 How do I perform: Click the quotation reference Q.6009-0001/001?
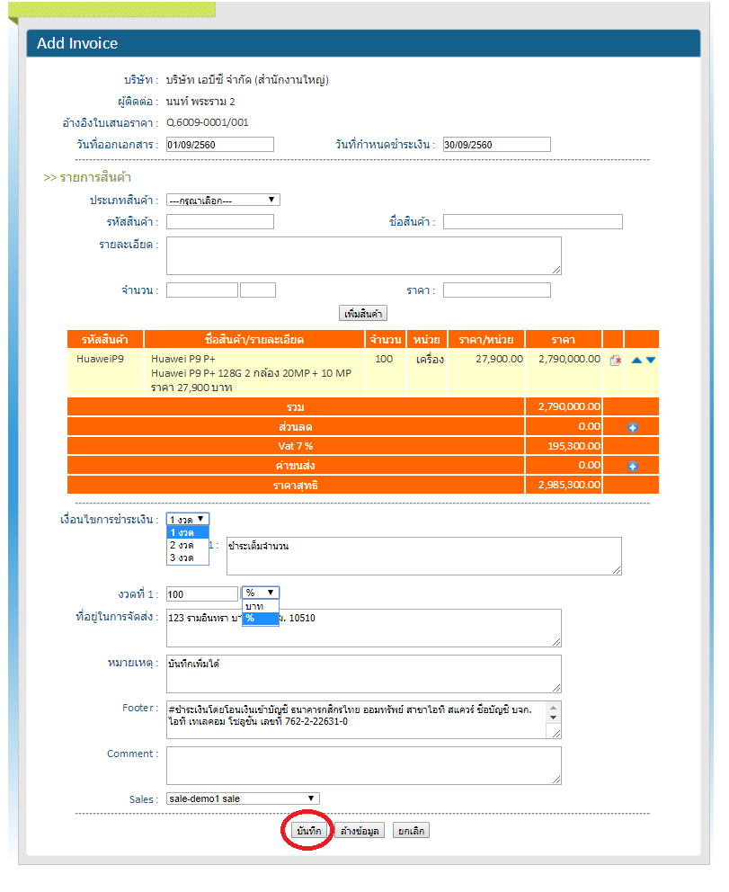(208, 123)
